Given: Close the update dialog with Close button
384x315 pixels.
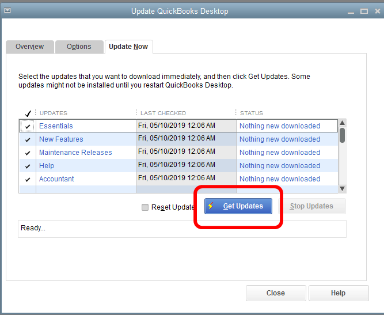Looking at the screenshot, I should 276,293.
